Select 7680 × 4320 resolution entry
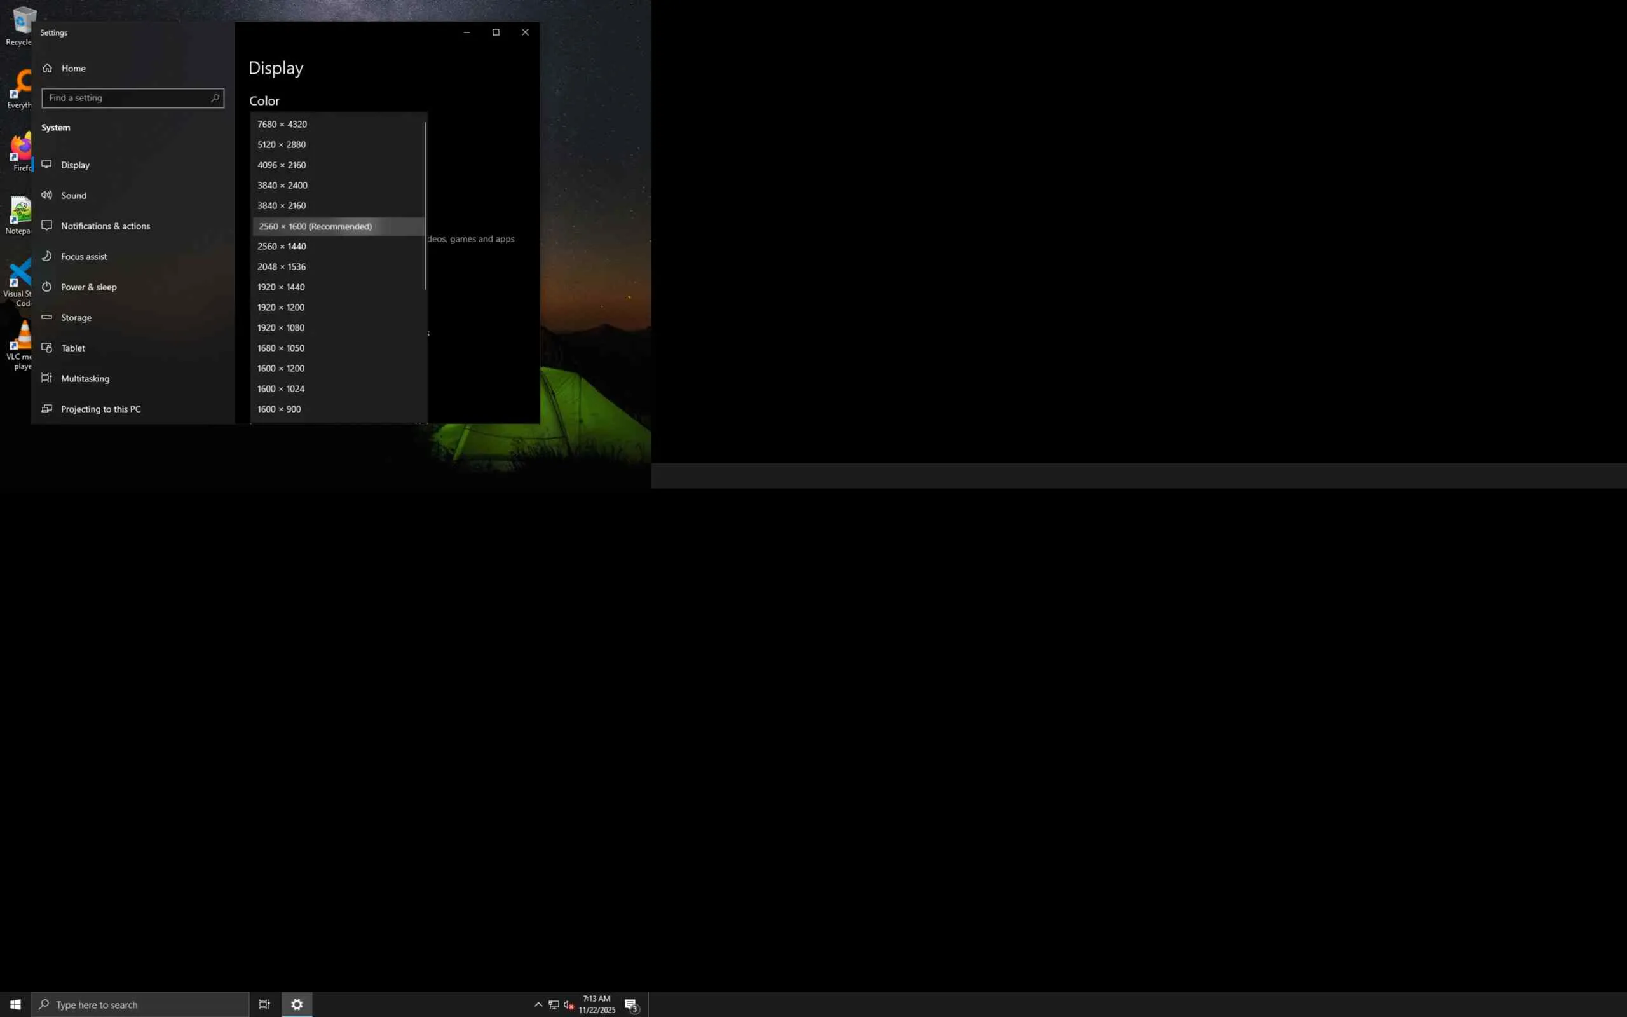 tap(282, 125)
